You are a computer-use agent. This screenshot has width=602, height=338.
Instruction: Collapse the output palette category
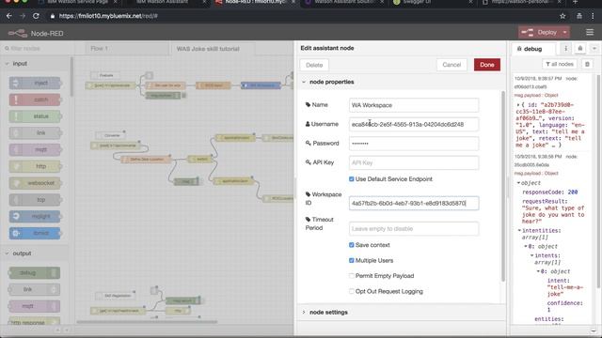pos(35,253)
